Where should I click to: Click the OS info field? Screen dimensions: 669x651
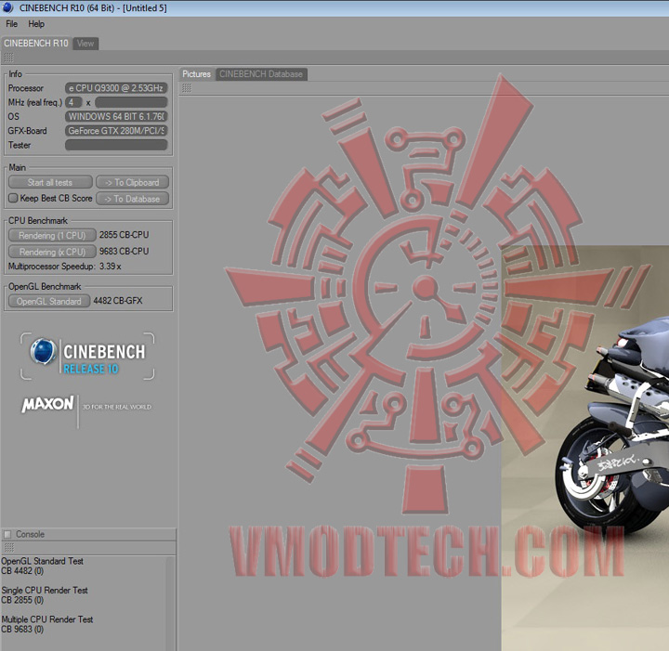116,116
